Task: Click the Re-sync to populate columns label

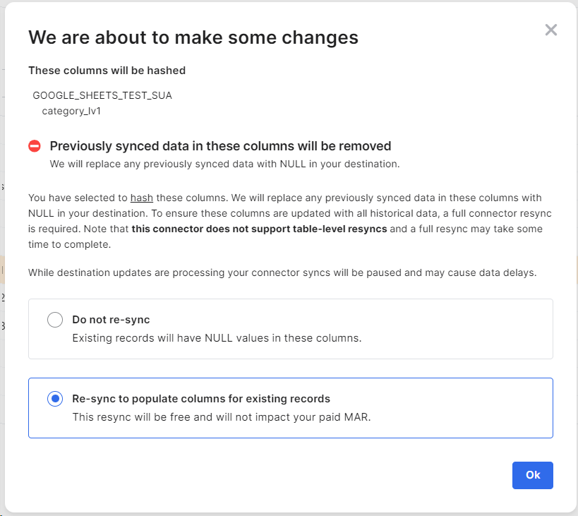Action: [x=201, y=399]
